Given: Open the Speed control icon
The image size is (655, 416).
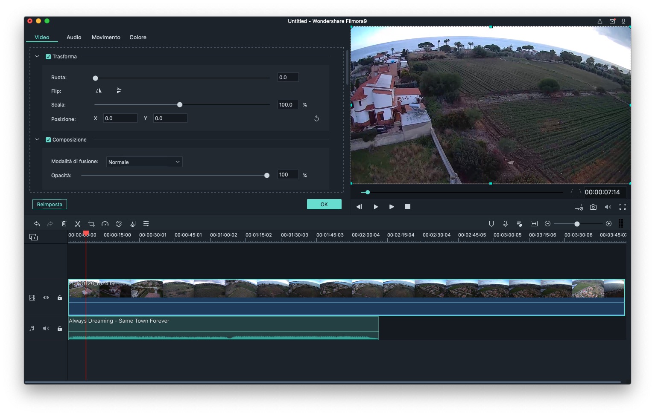Looking at the screenshot, I should coord(105,223).
